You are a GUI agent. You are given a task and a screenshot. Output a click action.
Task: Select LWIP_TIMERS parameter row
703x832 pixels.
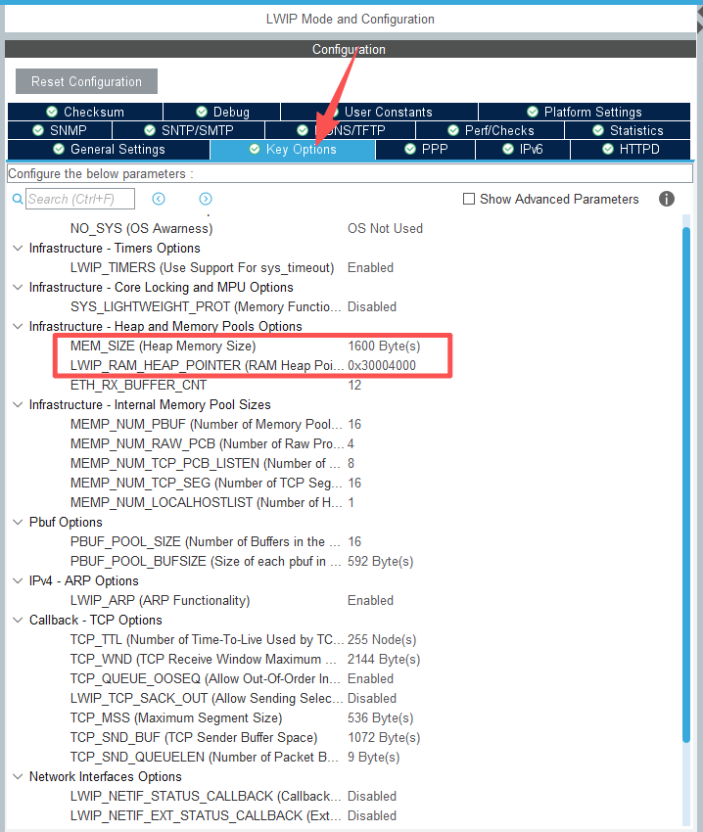click(232, 267)
